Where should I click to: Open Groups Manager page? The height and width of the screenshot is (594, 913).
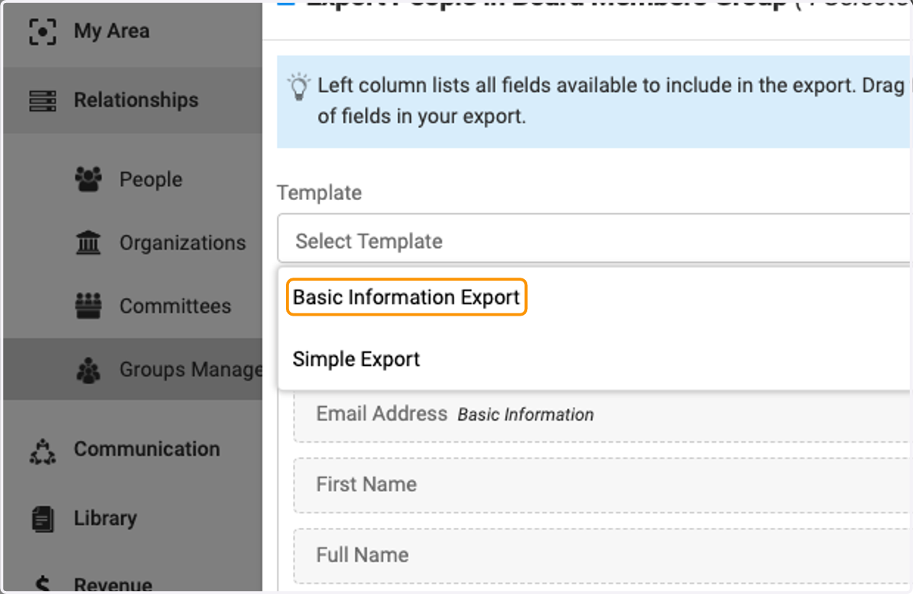tap(190, 370)
